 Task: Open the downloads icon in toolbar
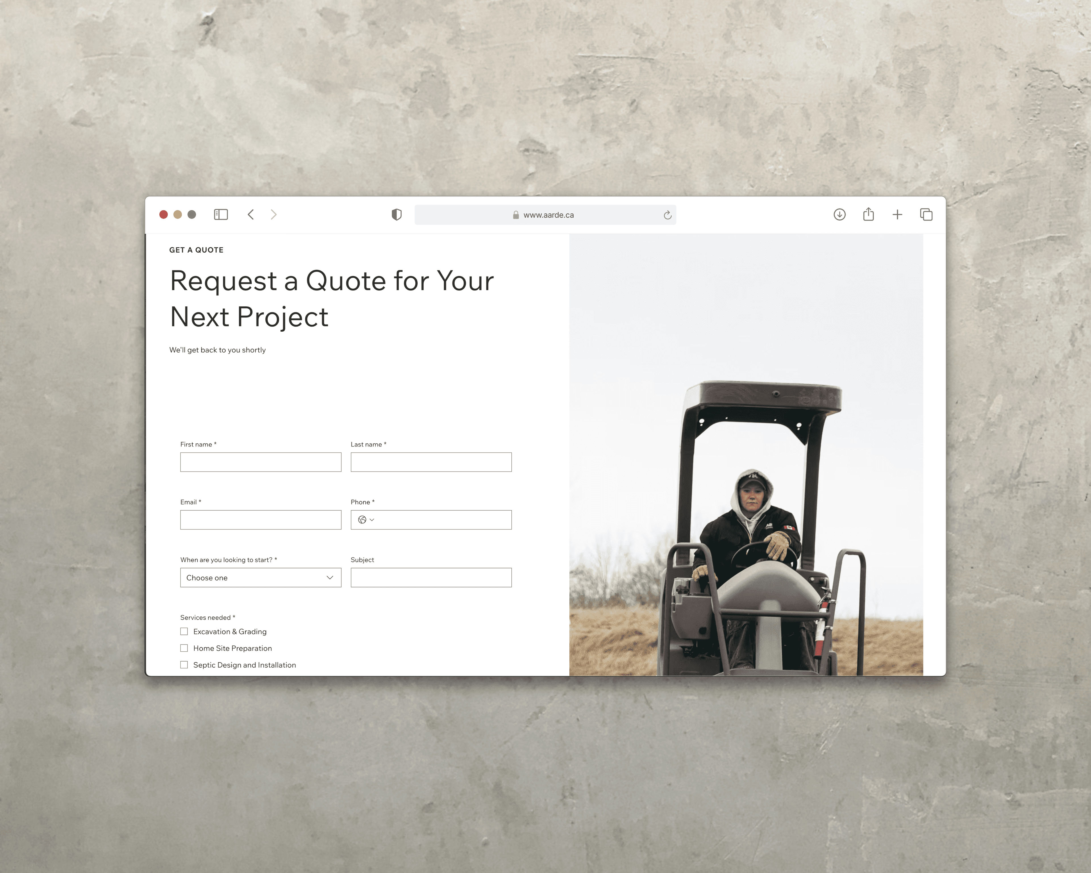[x=840, y=215]
